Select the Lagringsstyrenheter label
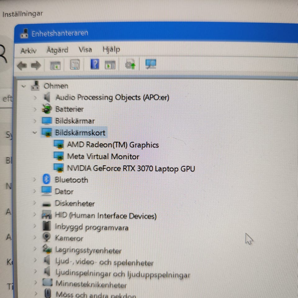Screen dimensions: 298x298 pos(88,250)
